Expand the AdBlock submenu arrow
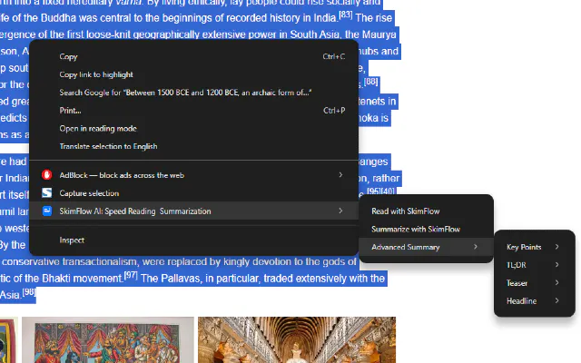The height and width of the screenshot is (363, 581). [x=340, y=174]
